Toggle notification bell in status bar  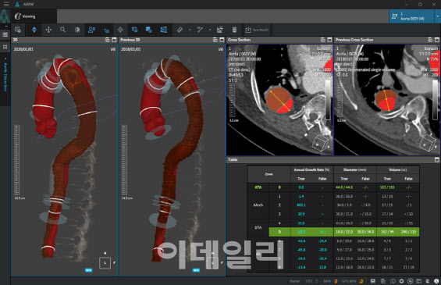[428, 281]
